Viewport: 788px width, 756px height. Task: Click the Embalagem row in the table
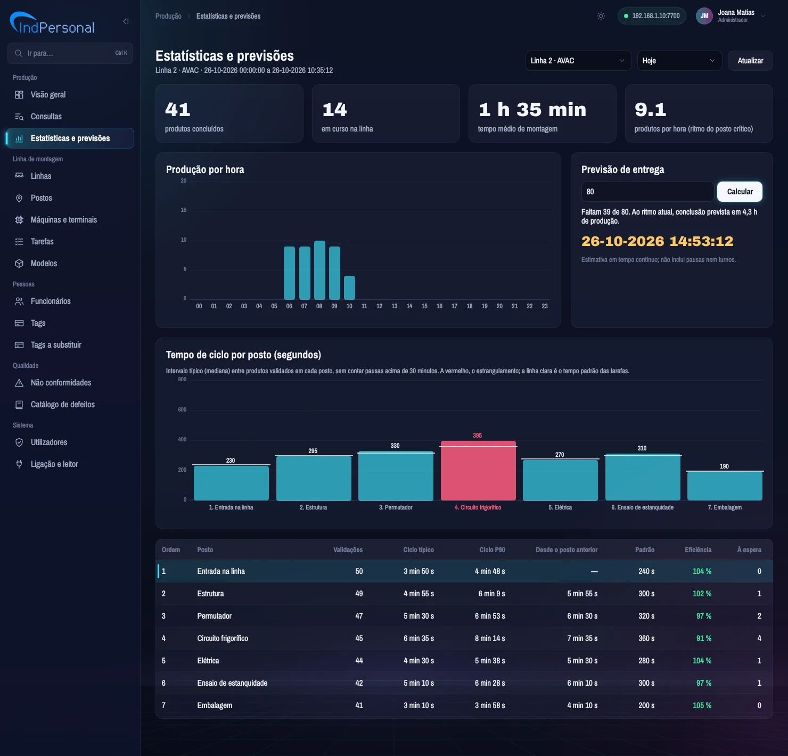(x=464, y=705)
